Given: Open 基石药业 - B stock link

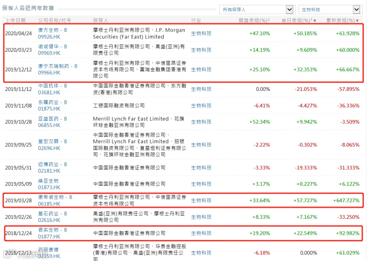Looking at the screenshot, I should [x=52, y=213].
